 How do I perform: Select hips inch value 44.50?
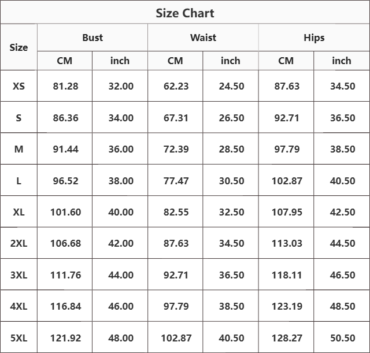[x=342, y=243]
